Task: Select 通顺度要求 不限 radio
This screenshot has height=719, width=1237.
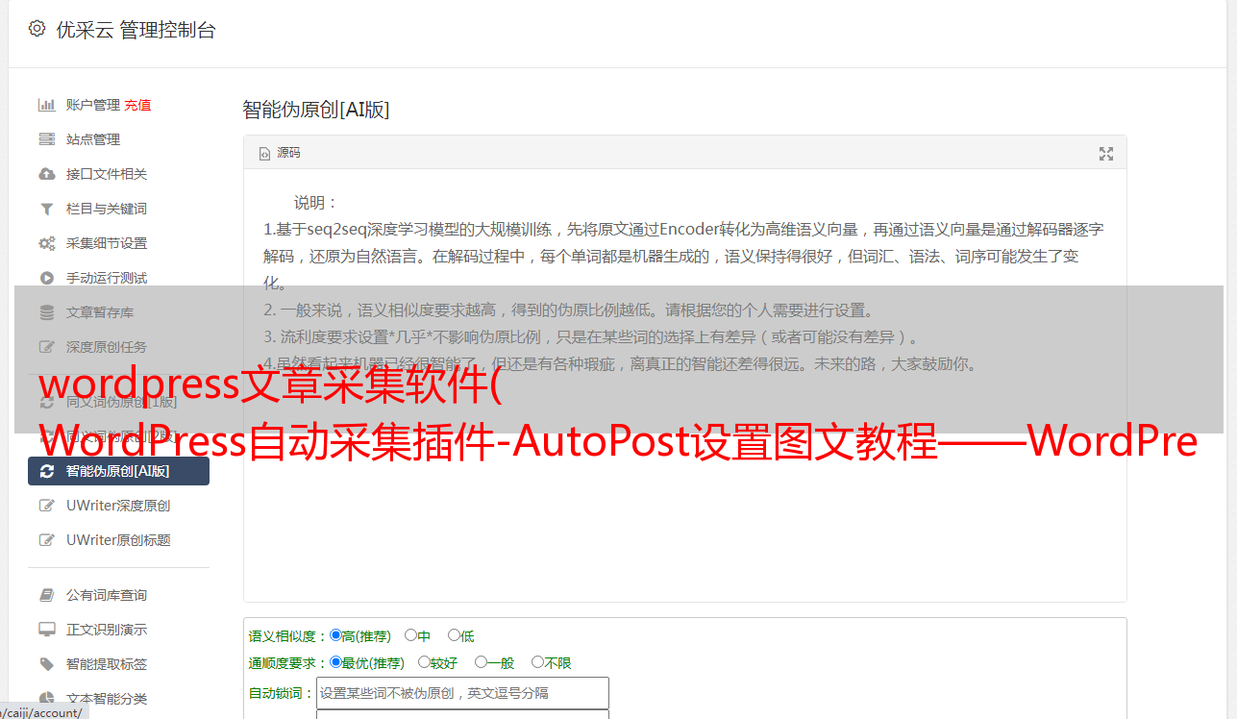Action: [x=537, y=662]
